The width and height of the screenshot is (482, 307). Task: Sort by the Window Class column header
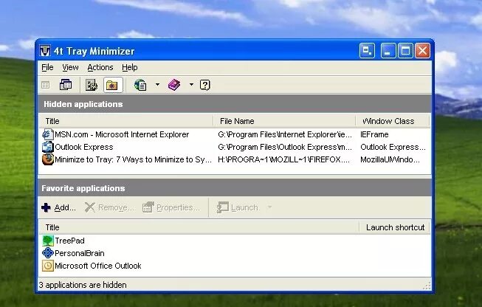[392, 121]
